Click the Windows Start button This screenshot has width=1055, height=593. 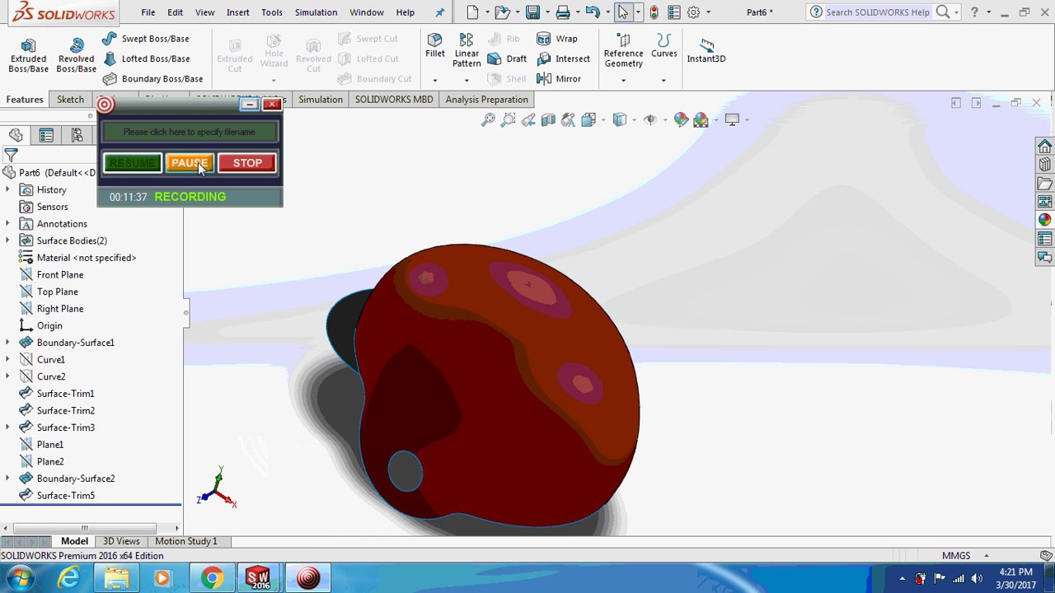tap(19, 578)
